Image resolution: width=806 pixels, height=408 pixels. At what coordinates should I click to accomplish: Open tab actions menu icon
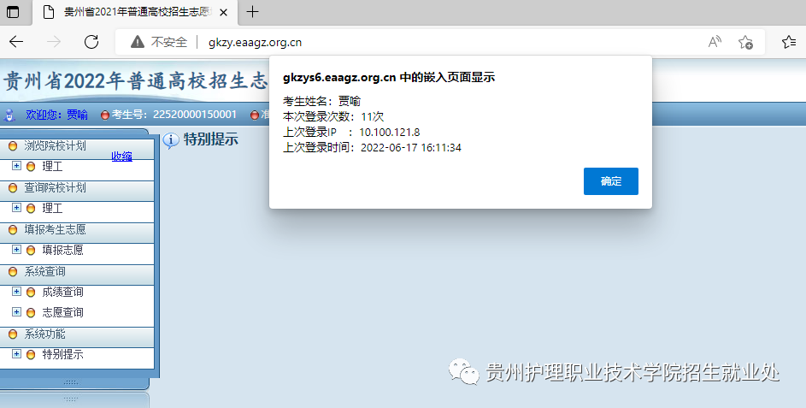click(x=13, y=12)
